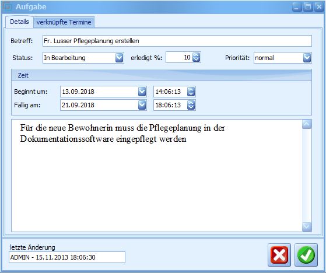
Task: Expand the Priorität dropdown
Action: coord(307,58)
